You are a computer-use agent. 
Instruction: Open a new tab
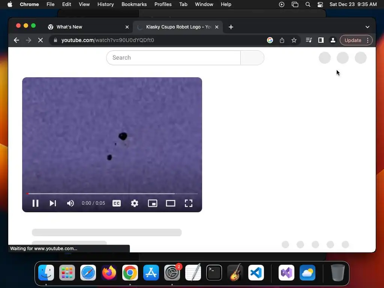pos(231,27)
